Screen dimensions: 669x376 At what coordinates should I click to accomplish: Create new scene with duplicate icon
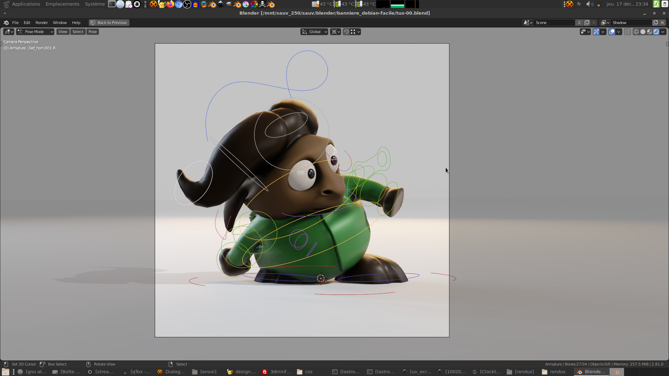click(x=587, y=23)
